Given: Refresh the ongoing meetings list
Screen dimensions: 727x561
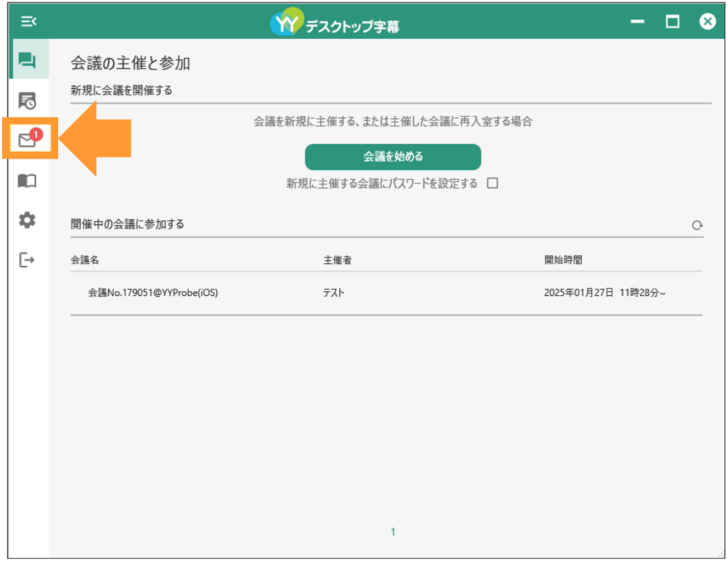Looking at the screenshot, I should 697,225.
